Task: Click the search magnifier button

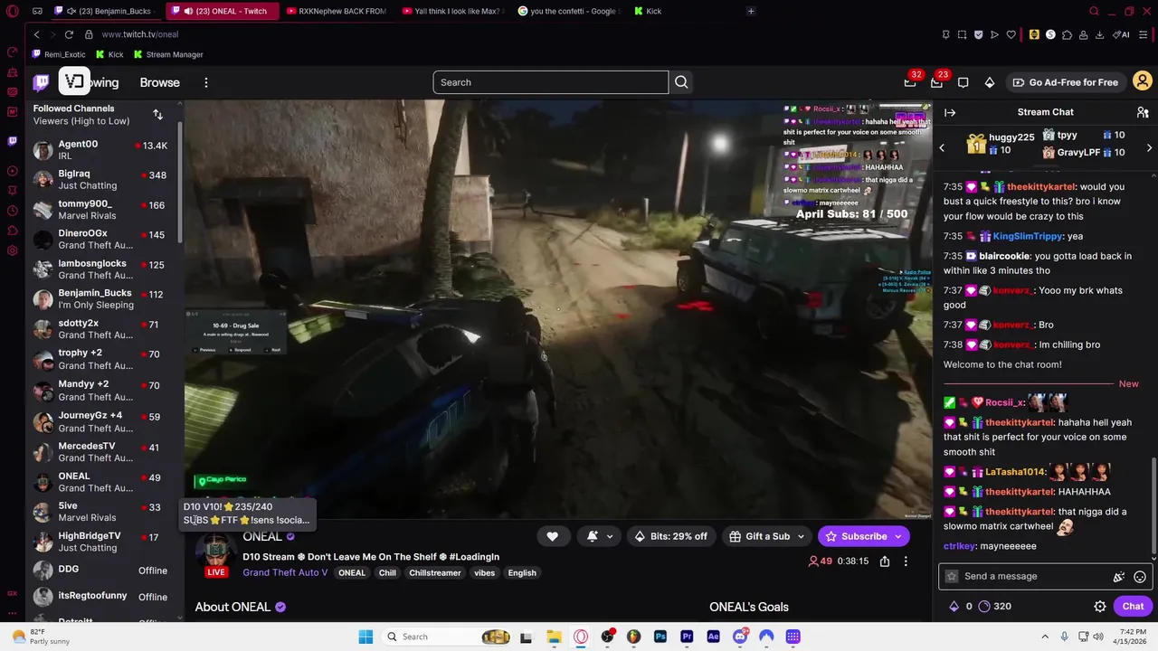Action: [681, 82]
